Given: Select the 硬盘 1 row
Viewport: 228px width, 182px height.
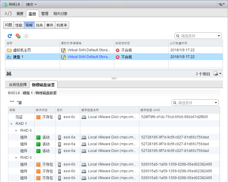Looking at the screenshot, I should pyautogui.click(x=114, y=57).
